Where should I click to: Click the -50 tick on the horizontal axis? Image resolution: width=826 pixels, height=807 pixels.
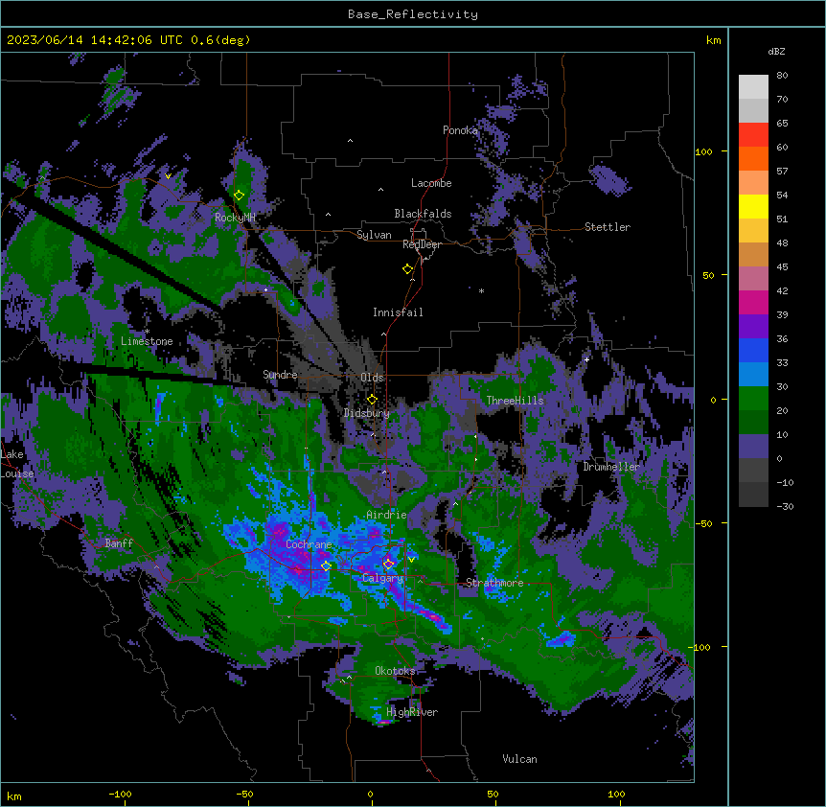(x=244, y=794)
